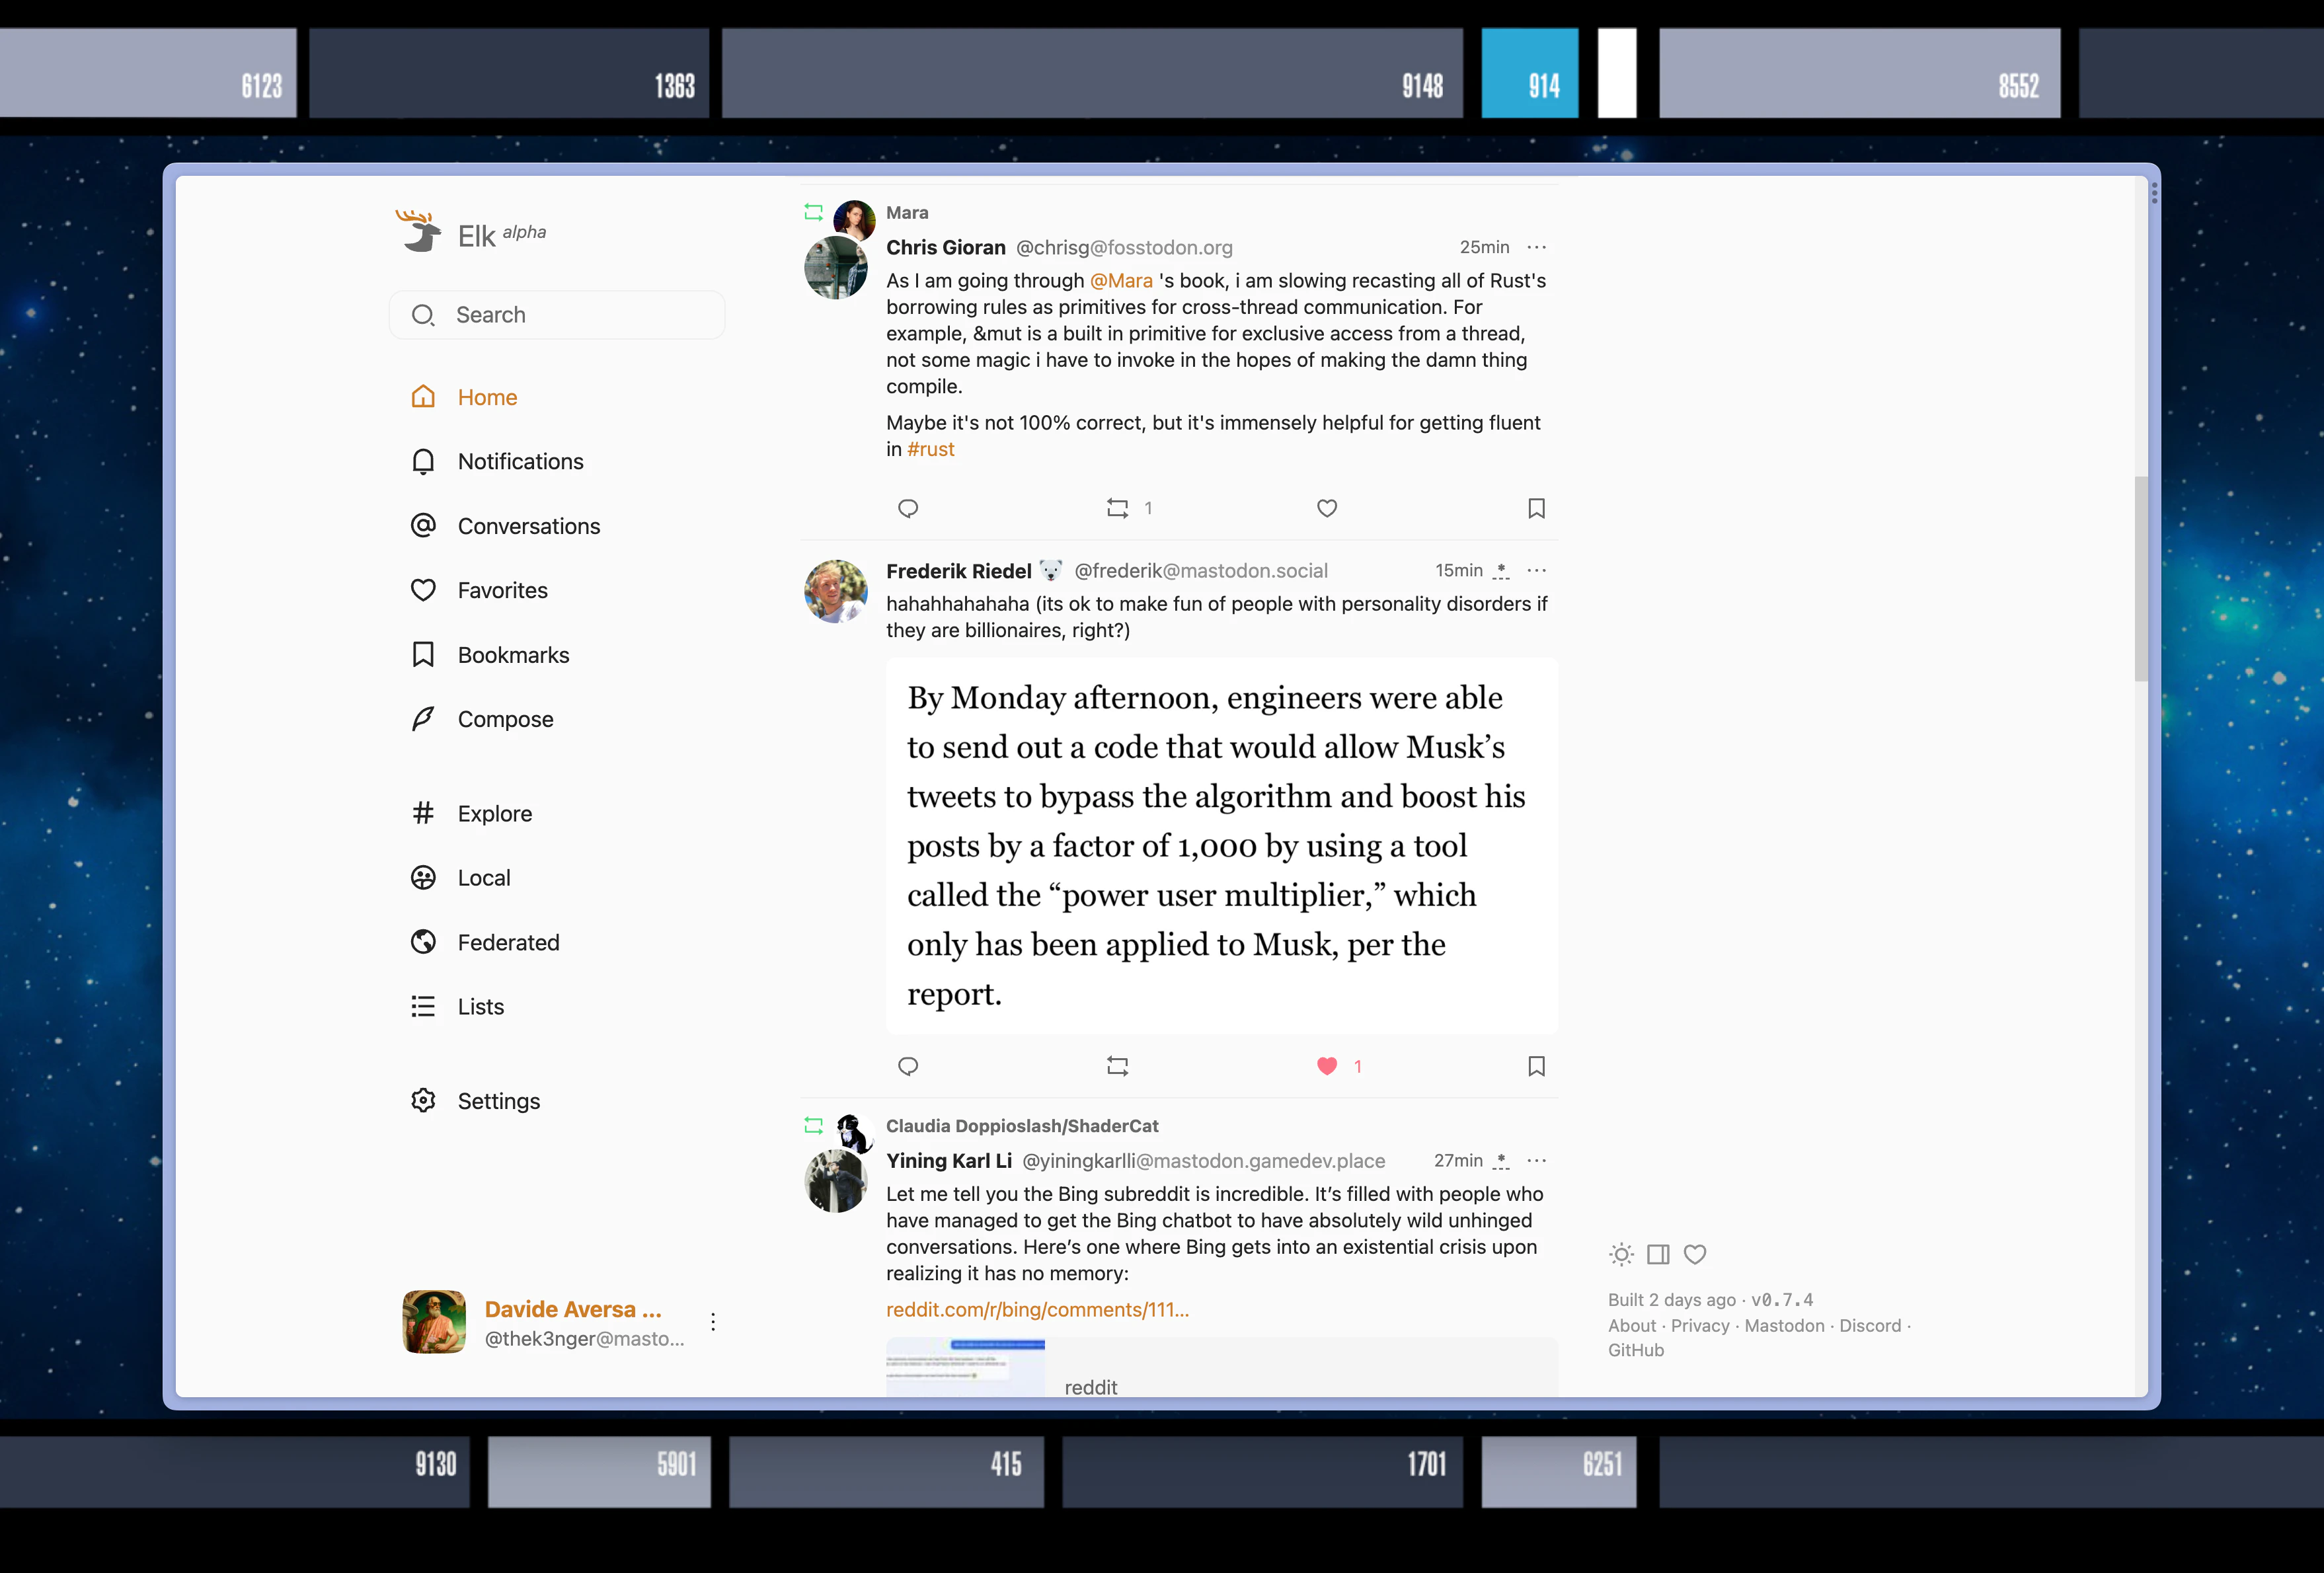Open Conversations page
The height and width of the screenshot is (1573, 2324).
pos(505,526)
